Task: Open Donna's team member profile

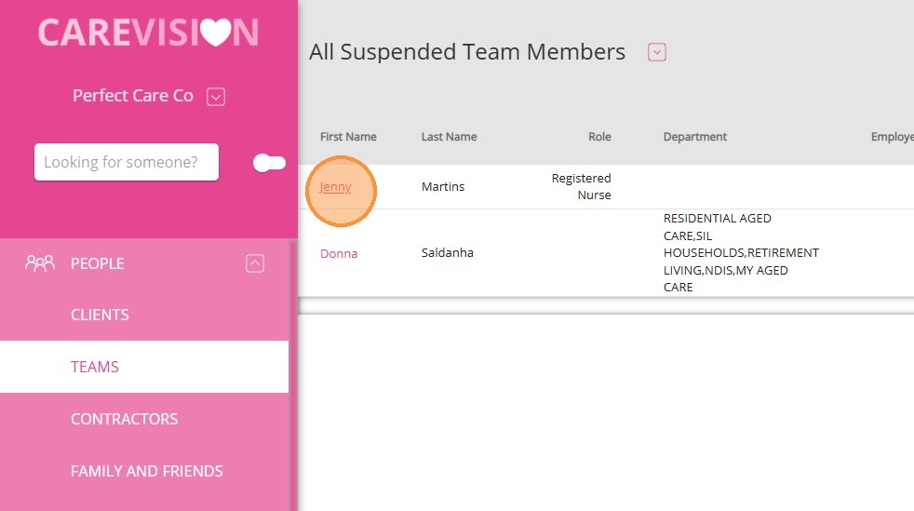Action: pyautogui.click(x=339, y=253)
